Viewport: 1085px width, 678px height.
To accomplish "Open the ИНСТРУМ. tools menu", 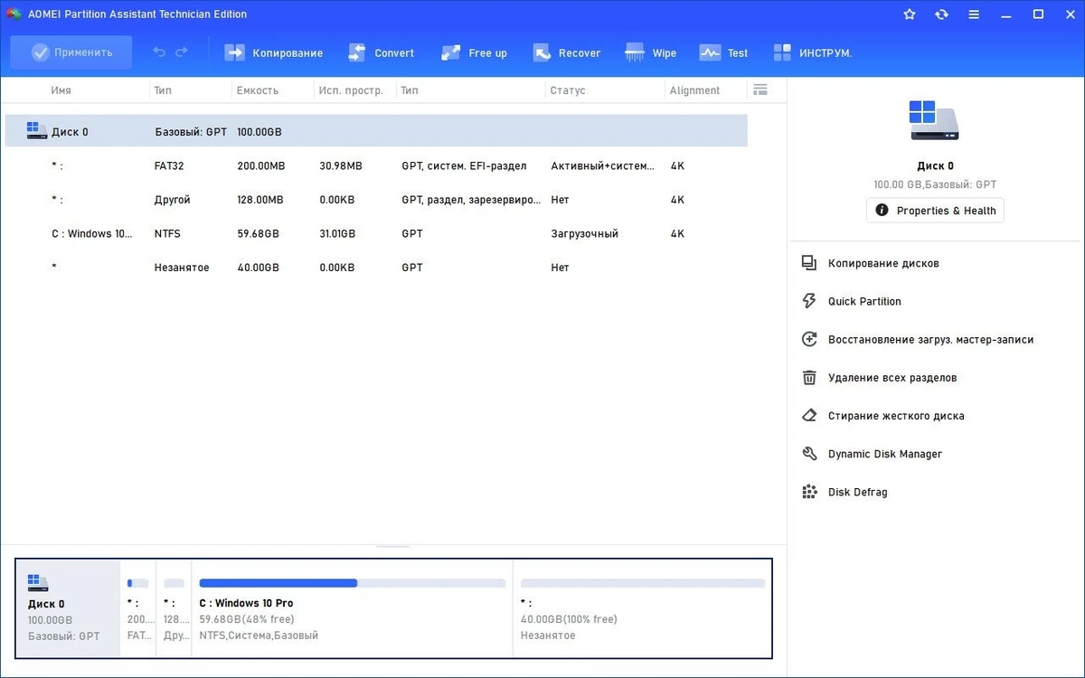I will point(813,53).
